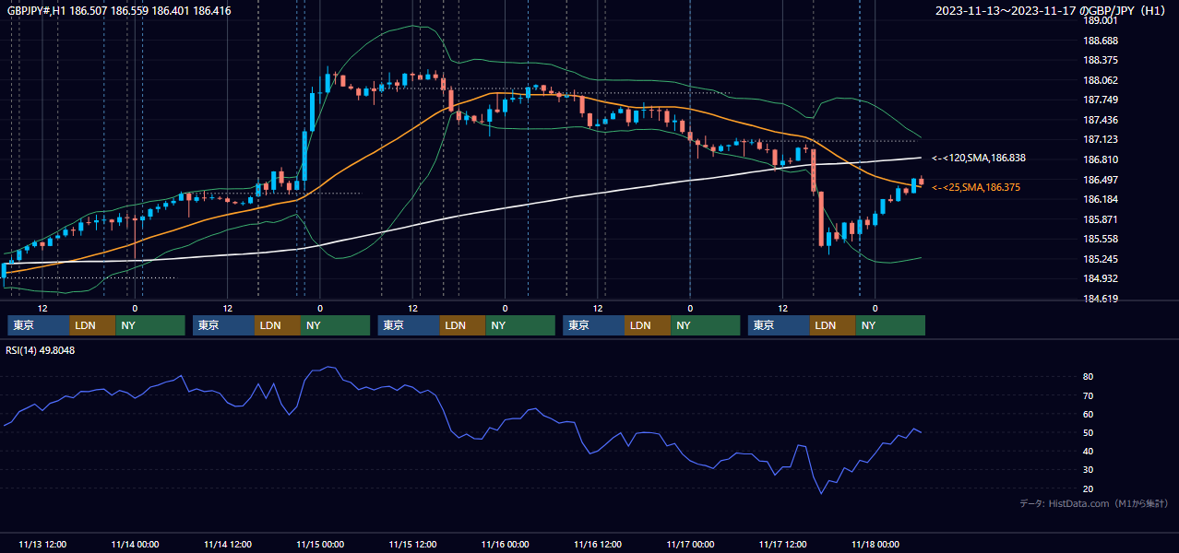
Task: Choose the LDN session box for 11/16
Action: 649,325
